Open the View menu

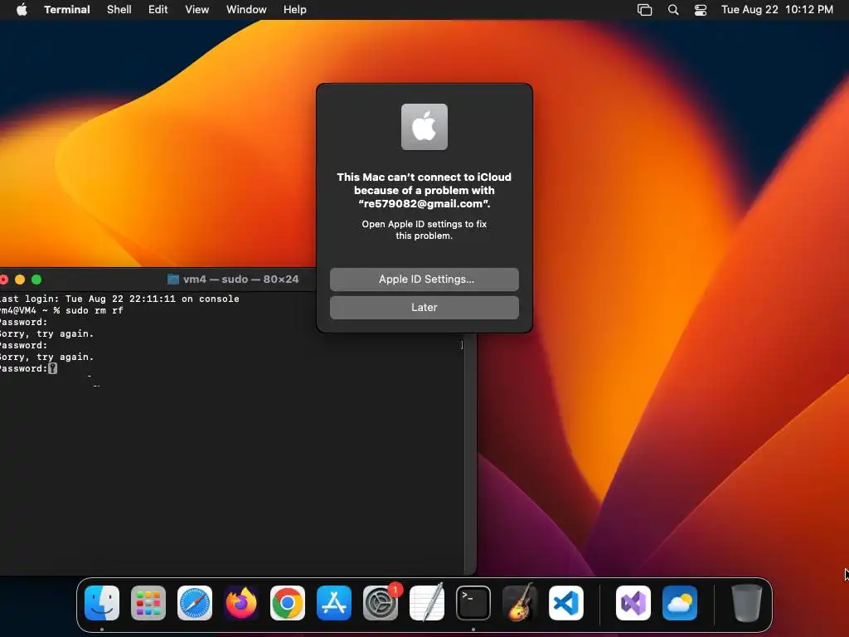pos(197,10)
